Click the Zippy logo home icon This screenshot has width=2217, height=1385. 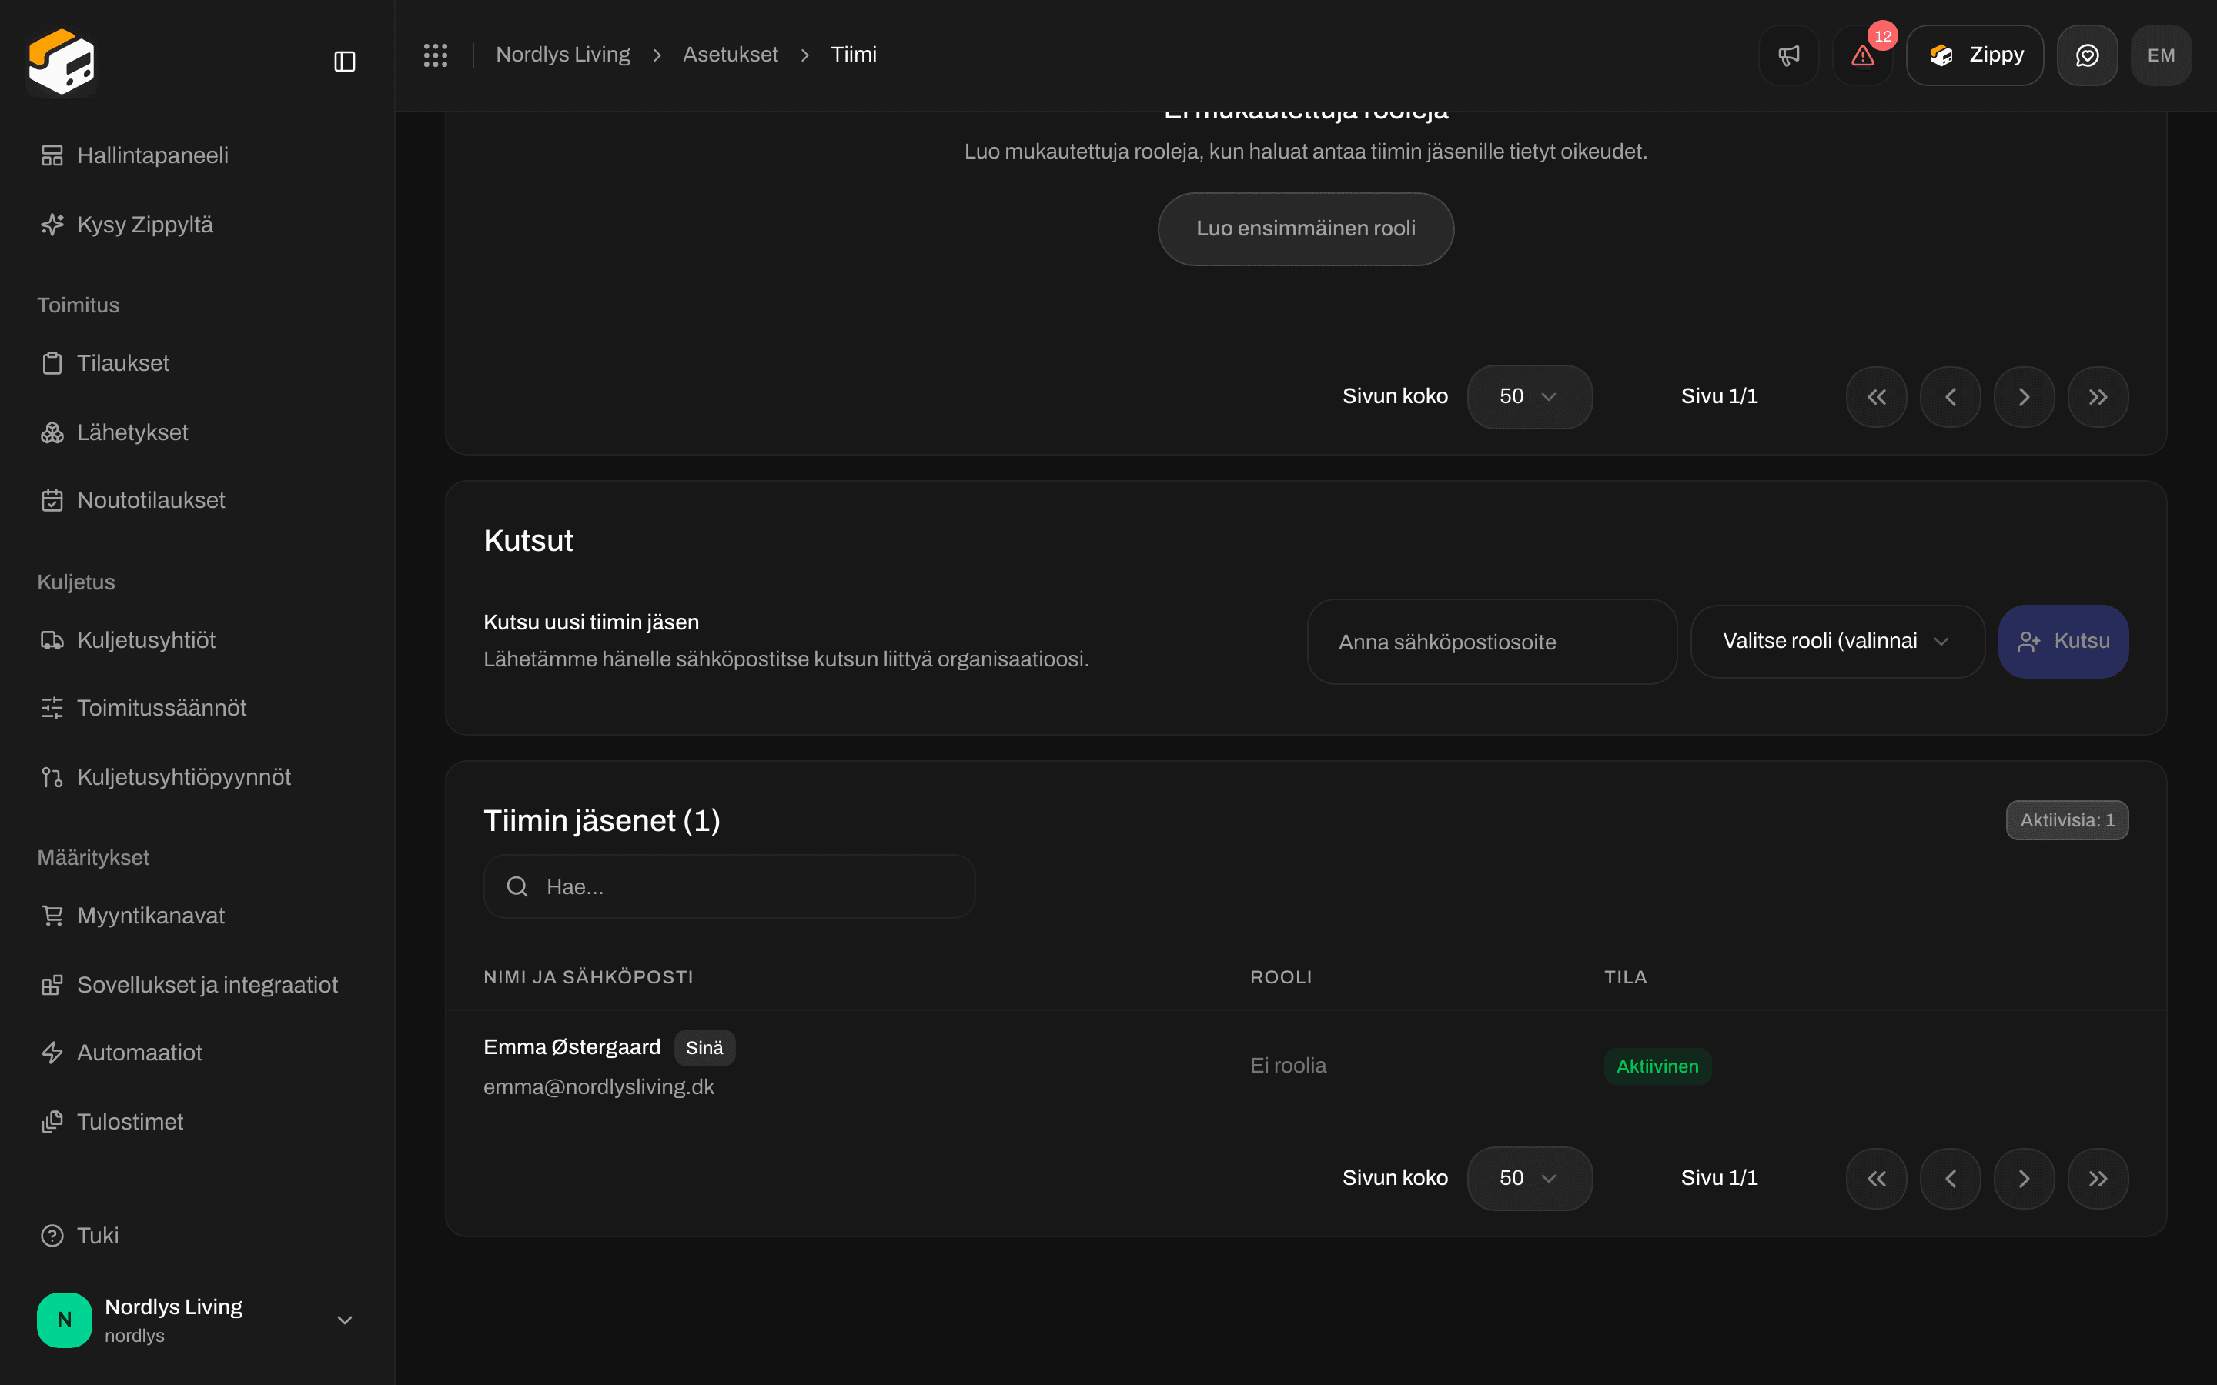click(62, 62)
